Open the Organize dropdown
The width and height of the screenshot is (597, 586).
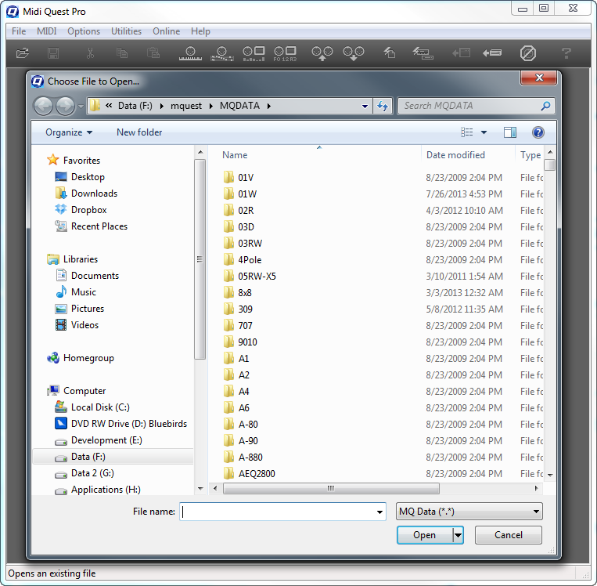(69, 132)
